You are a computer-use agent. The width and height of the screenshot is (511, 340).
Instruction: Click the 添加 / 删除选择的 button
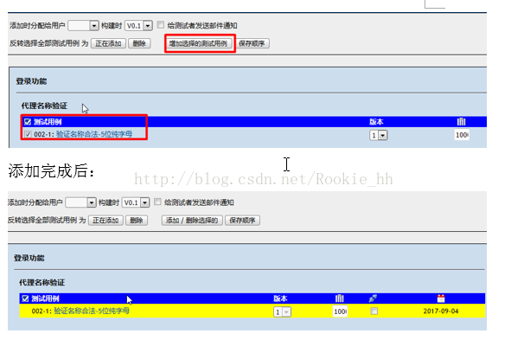click(x=192, y=221)
